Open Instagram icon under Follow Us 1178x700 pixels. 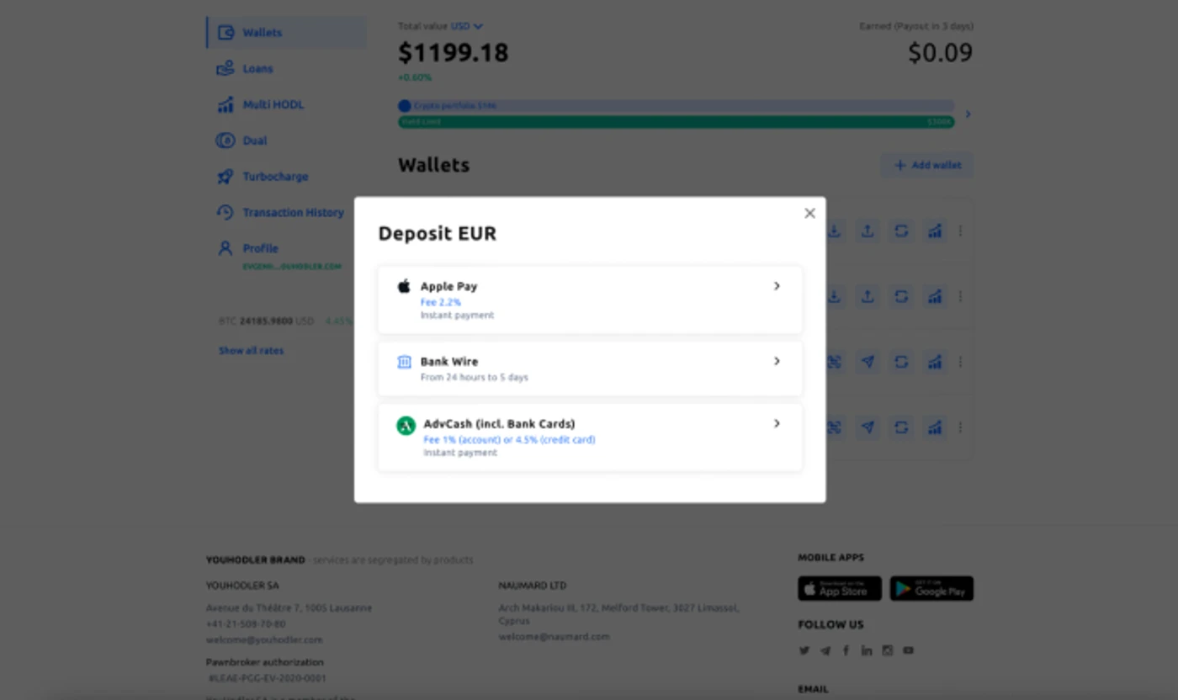click(x=887, y=650)
